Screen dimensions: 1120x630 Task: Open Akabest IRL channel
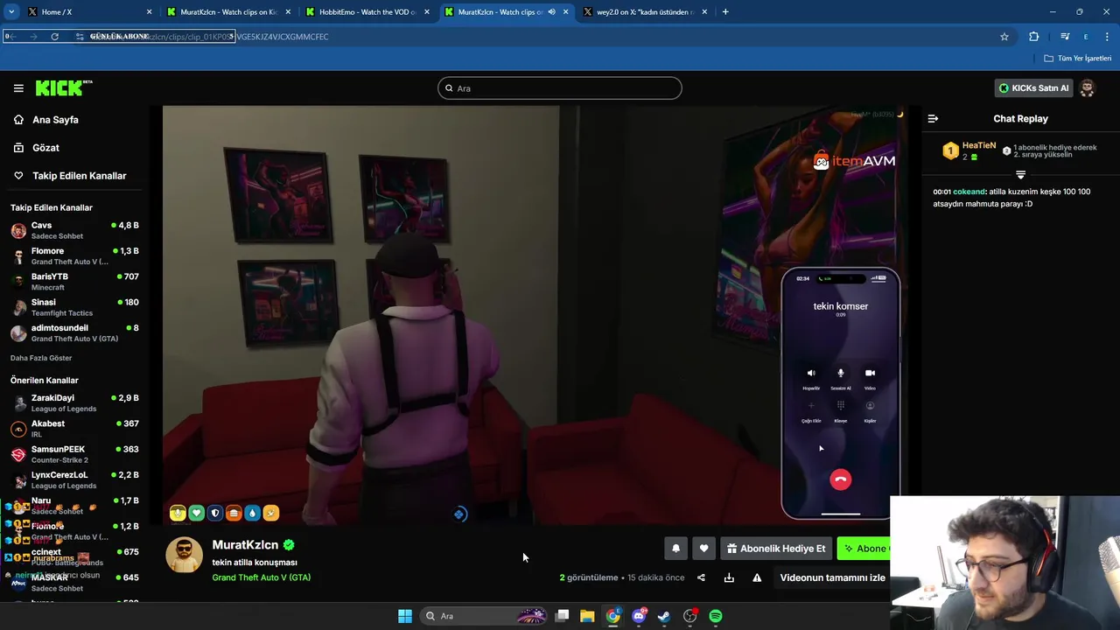[74, 428]
